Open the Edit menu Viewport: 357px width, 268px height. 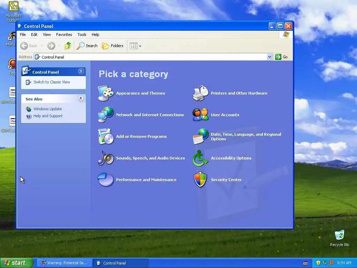click(x=34, y=35)
